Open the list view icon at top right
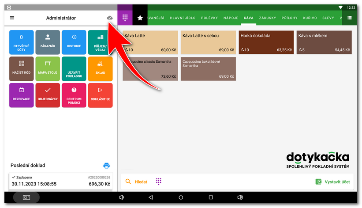This screenshot has width=362, height=208. (x=349, y=18)
